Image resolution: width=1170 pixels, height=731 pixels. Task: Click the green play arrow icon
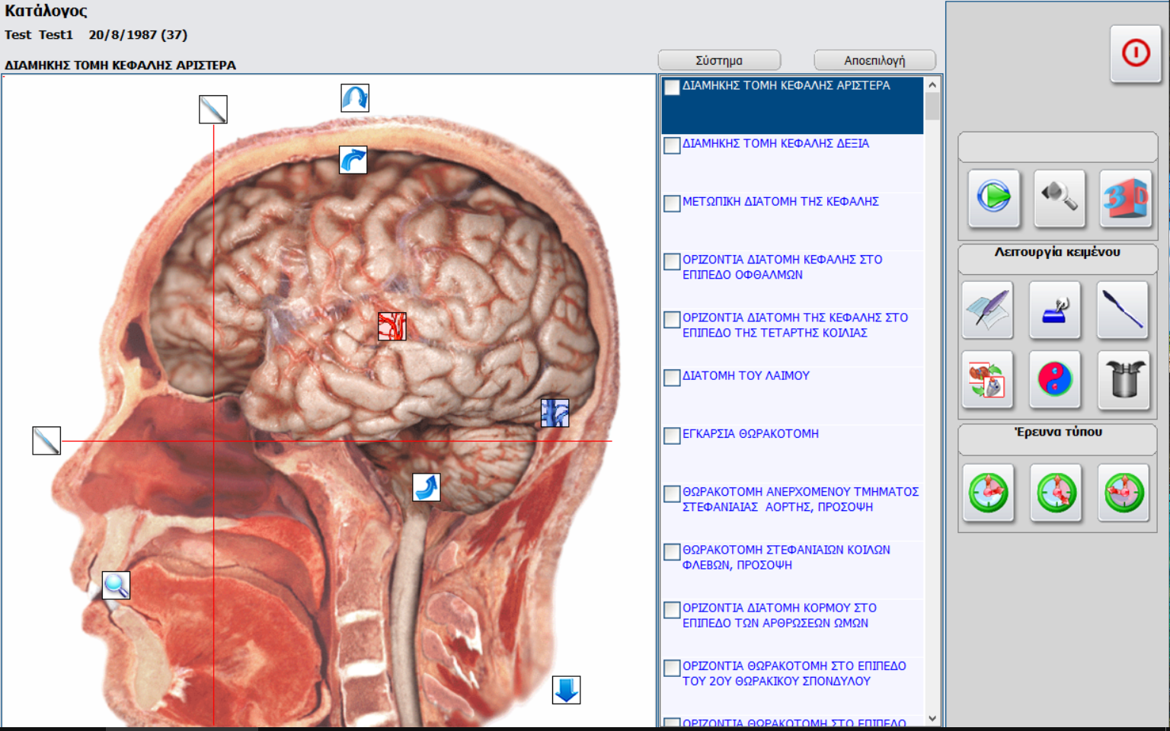click(993, 198)
